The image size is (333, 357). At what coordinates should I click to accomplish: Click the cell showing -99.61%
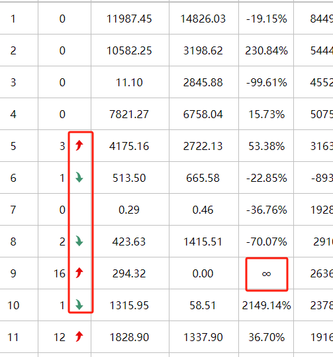pyautogui.click(x=266, y=82)
